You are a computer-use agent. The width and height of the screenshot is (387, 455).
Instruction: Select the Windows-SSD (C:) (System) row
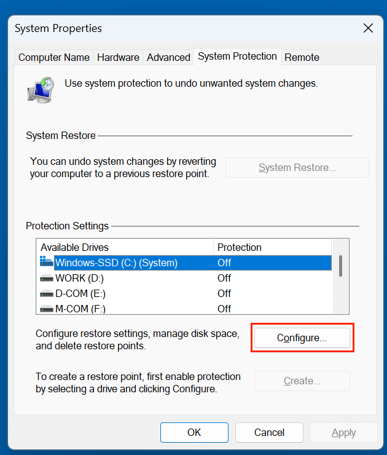[x=186, y=263]
